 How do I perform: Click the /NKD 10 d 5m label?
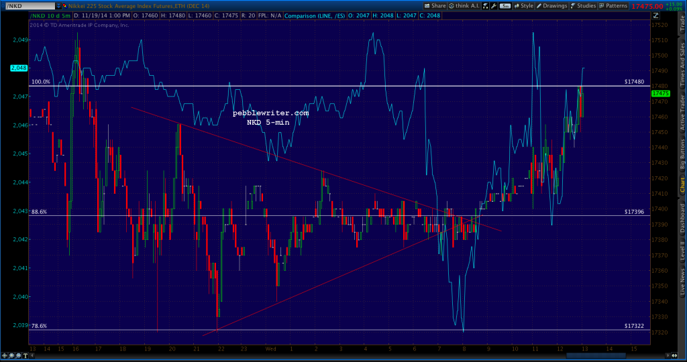[x=50, y=16]
